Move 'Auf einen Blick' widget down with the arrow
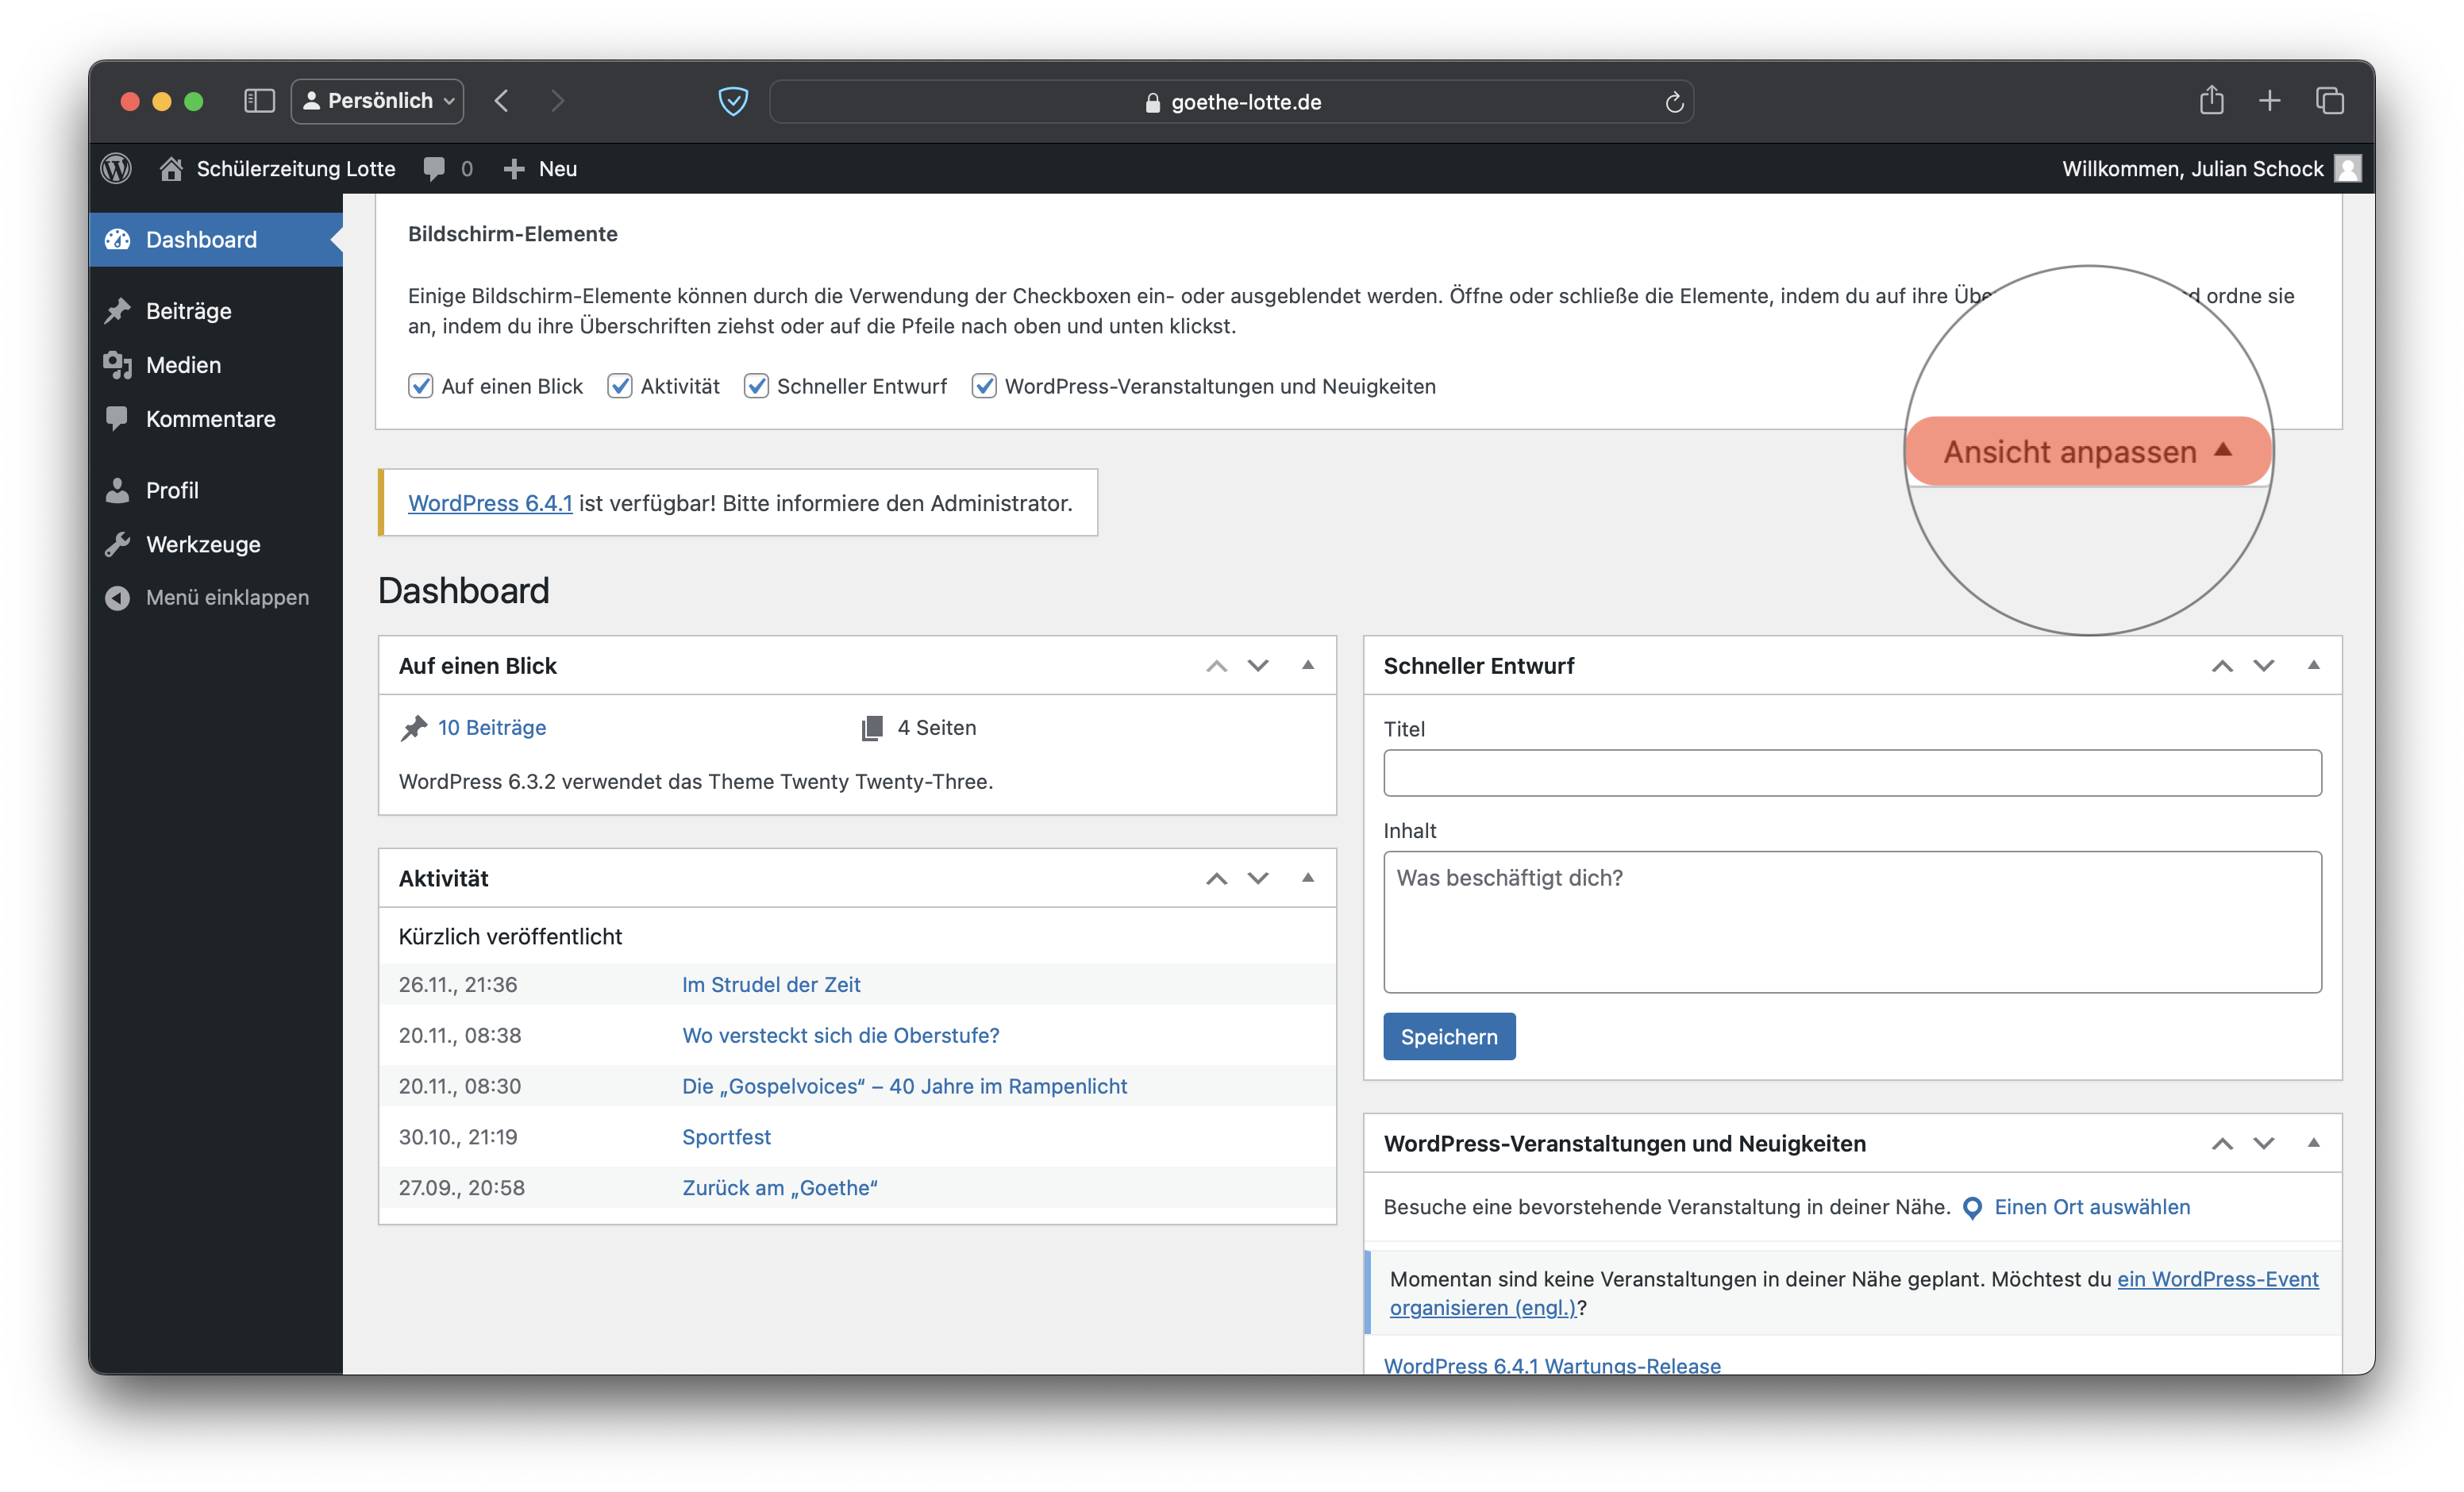 click(x=1258, y=666)
